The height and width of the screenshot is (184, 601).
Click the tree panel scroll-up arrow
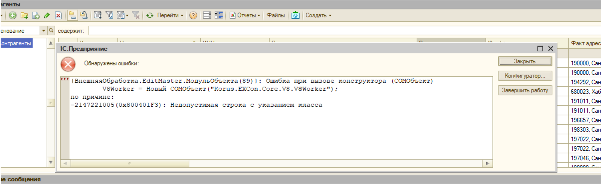51,44
